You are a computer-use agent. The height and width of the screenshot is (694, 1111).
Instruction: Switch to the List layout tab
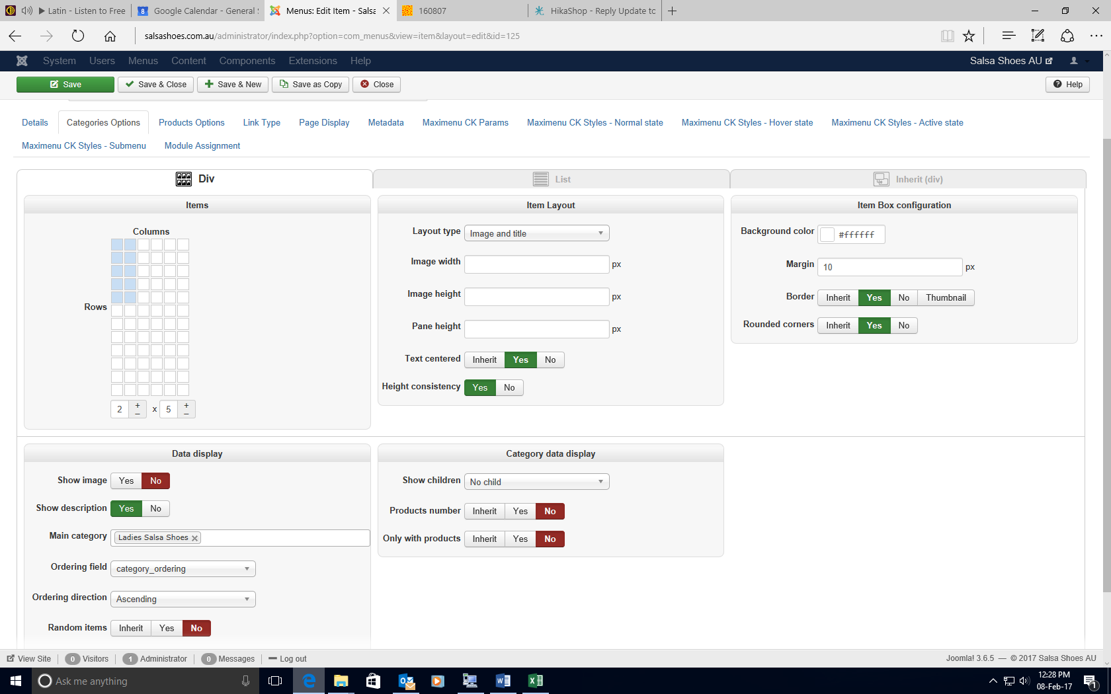click(x=552, y=179)
